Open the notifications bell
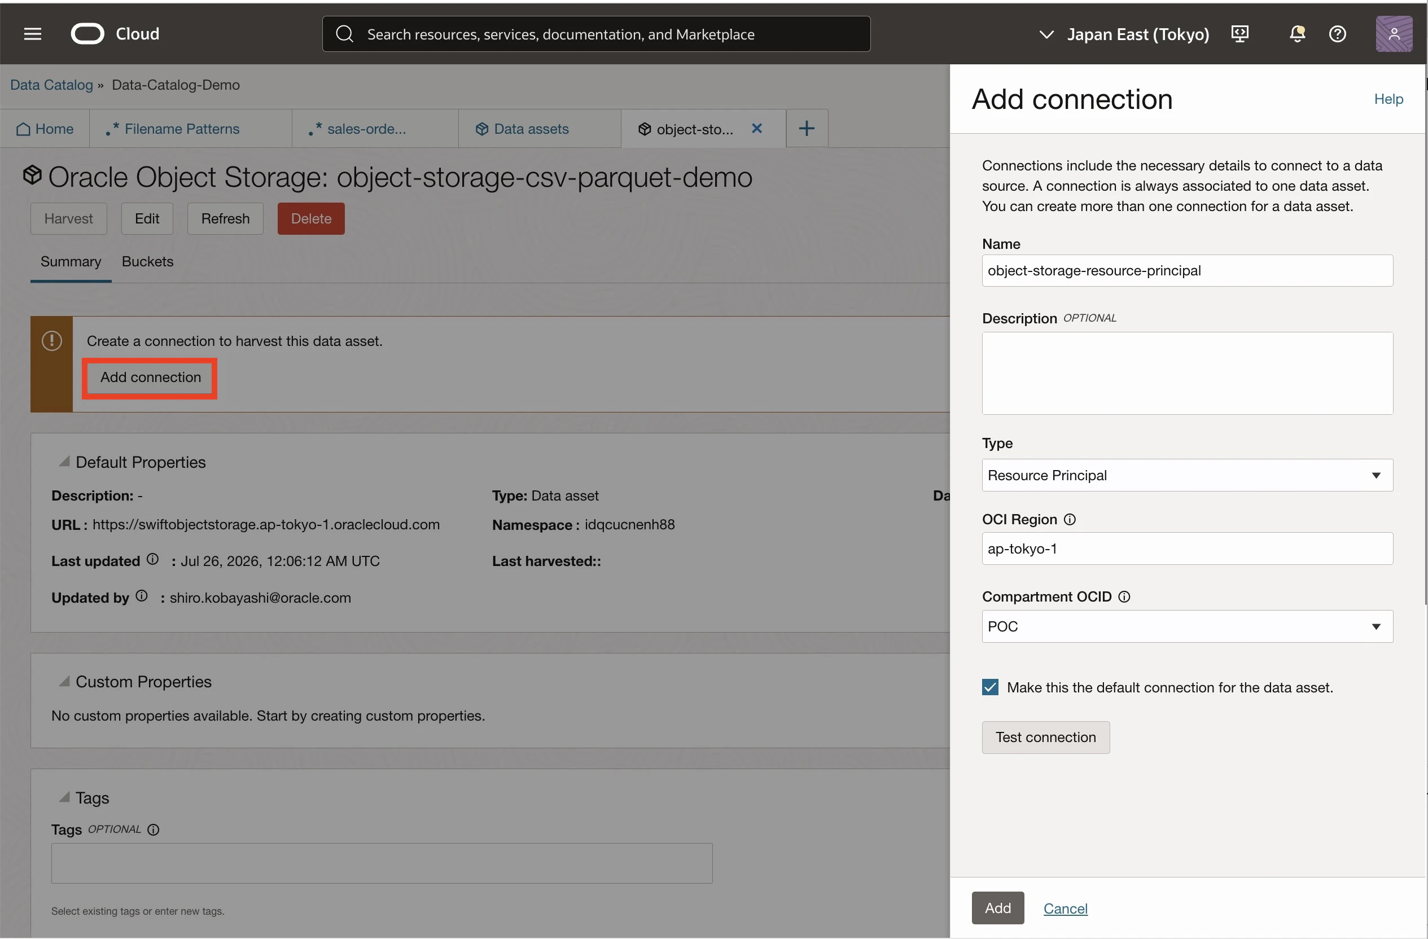Image resolution: width=1428 pixels, height=939 pixels. pyautogui.click(x=1297, y=34)
